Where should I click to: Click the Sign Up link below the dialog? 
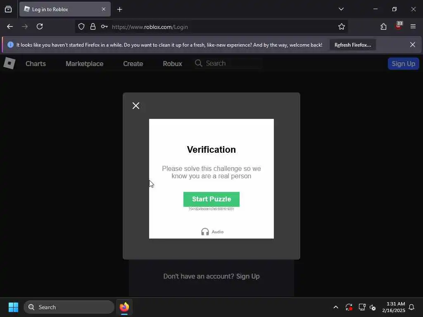[x=248, y=276]
